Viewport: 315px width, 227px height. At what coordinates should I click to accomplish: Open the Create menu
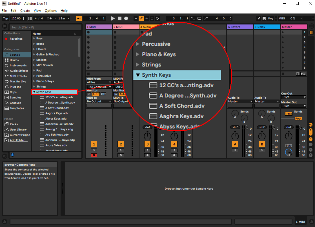click(x=25, y=10)
